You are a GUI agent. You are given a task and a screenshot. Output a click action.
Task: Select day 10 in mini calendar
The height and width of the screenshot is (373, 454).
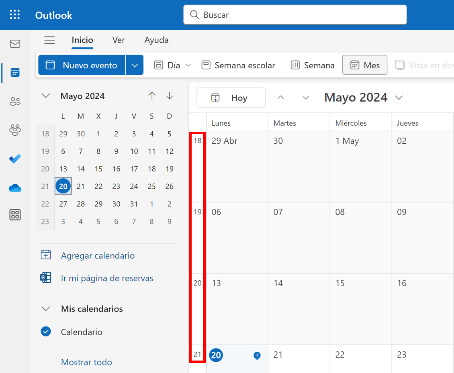pyautogui.click(x=134, y=151)
